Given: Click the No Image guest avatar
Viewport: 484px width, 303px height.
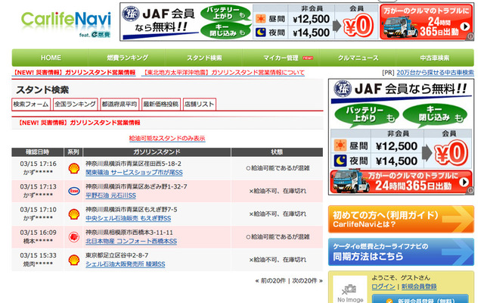Looking at the screenshot, I should click(x=350, y=291).
